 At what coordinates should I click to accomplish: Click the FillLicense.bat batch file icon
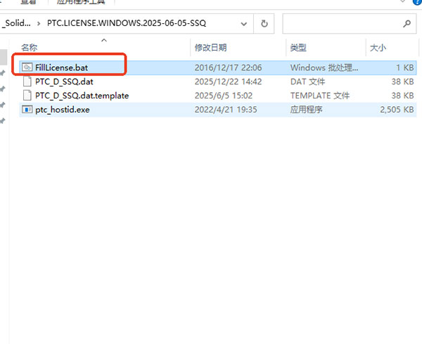click(x=27, y=68)
